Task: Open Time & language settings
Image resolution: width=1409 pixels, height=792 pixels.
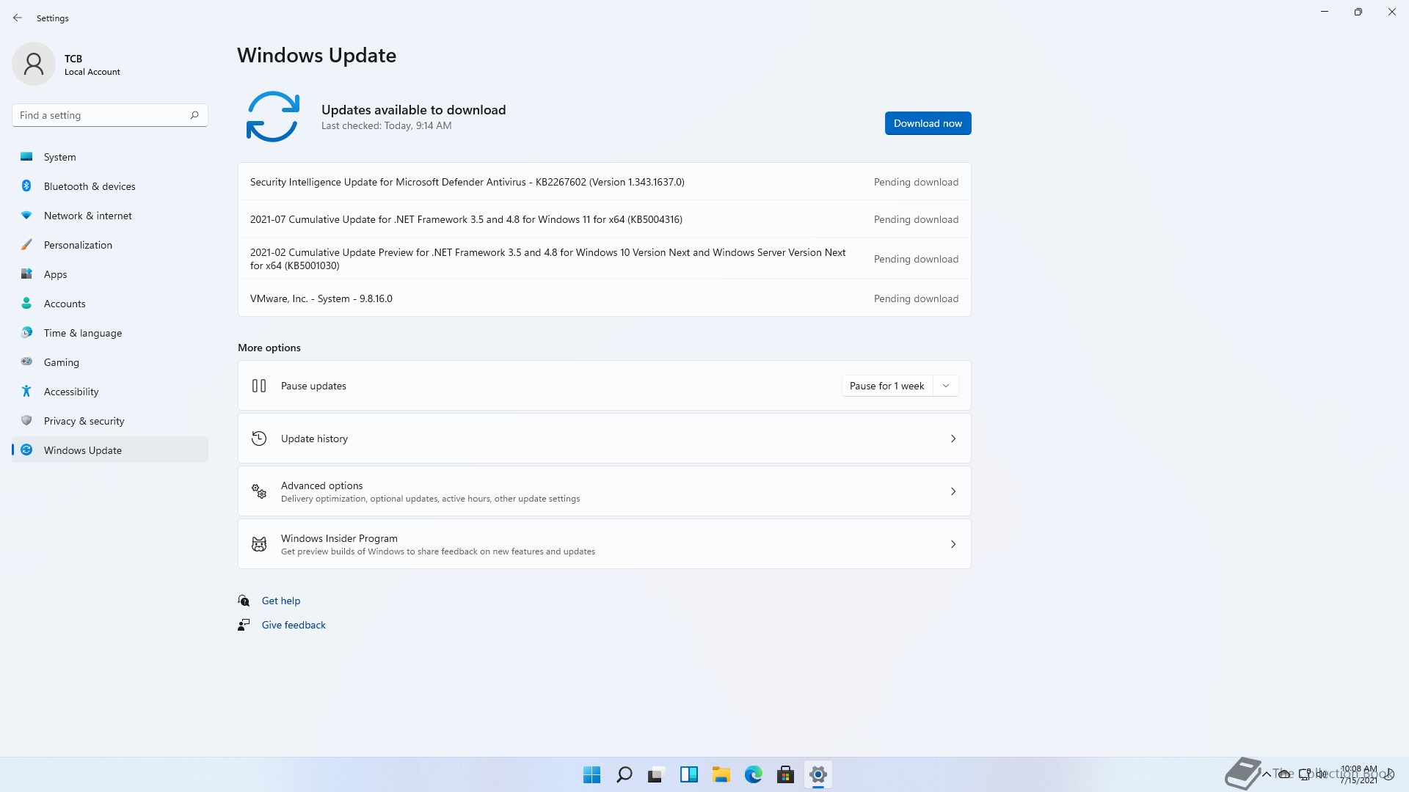Action: pyautogui.click(x=110, y=333)
